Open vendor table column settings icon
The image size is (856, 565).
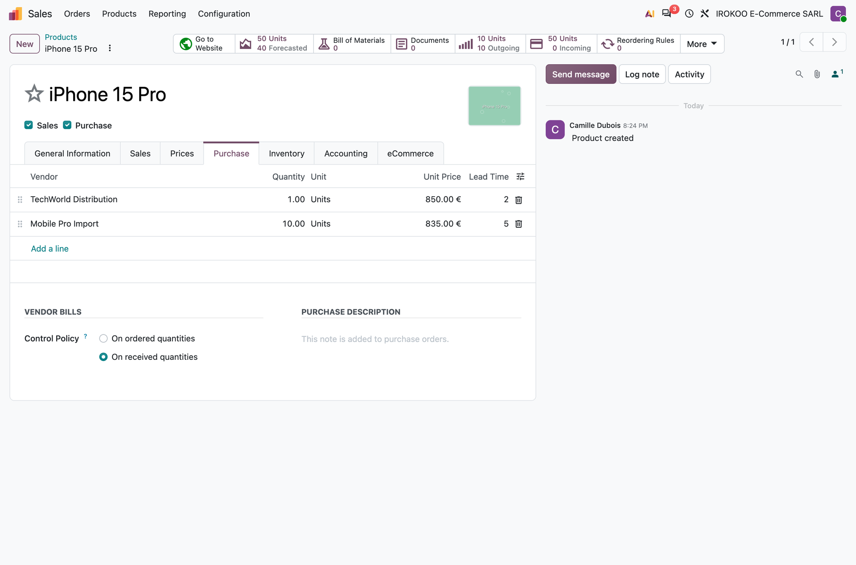[520, 177]
